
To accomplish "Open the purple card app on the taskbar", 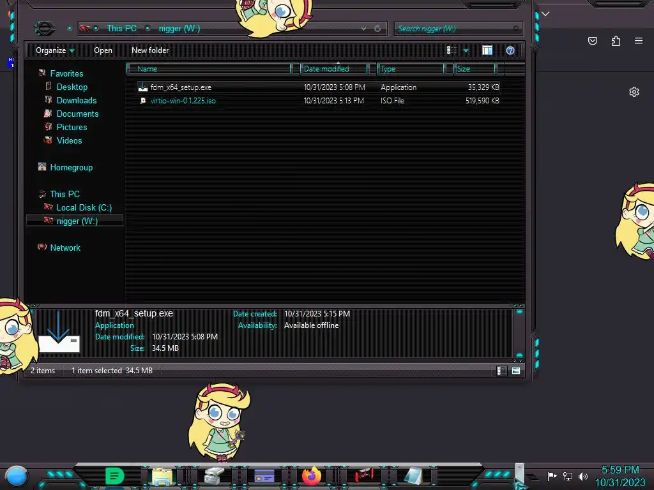I will click(x=264, y=476).
